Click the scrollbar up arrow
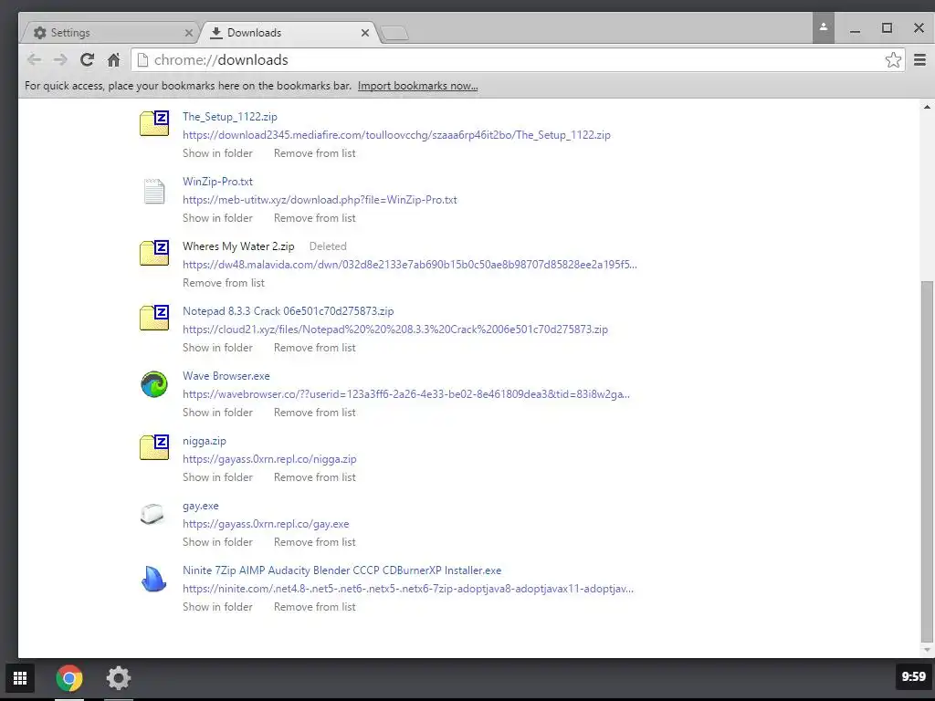This screenshot has width=935, height=701. point(928,108)
